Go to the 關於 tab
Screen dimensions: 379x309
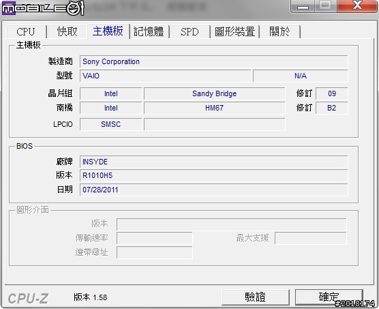click(279, 31)
